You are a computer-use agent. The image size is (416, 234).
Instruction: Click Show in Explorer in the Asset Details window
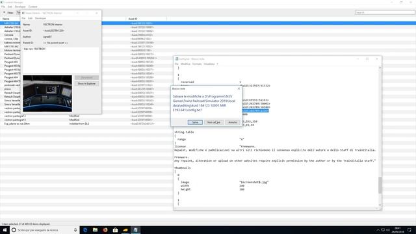click(86, 84)
